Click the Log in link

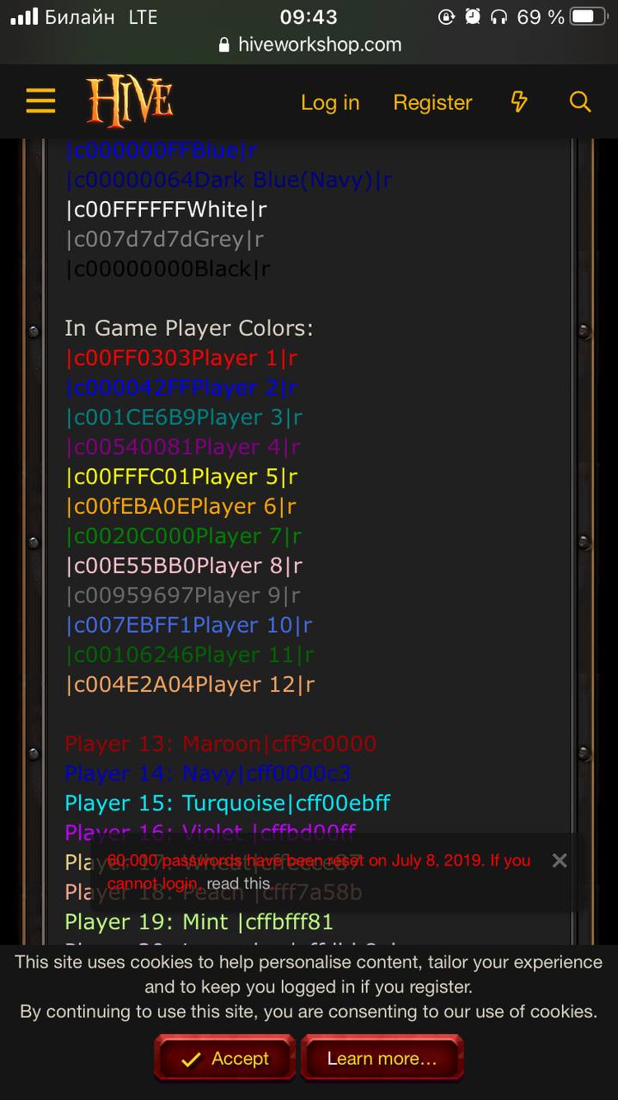(330, 102)
